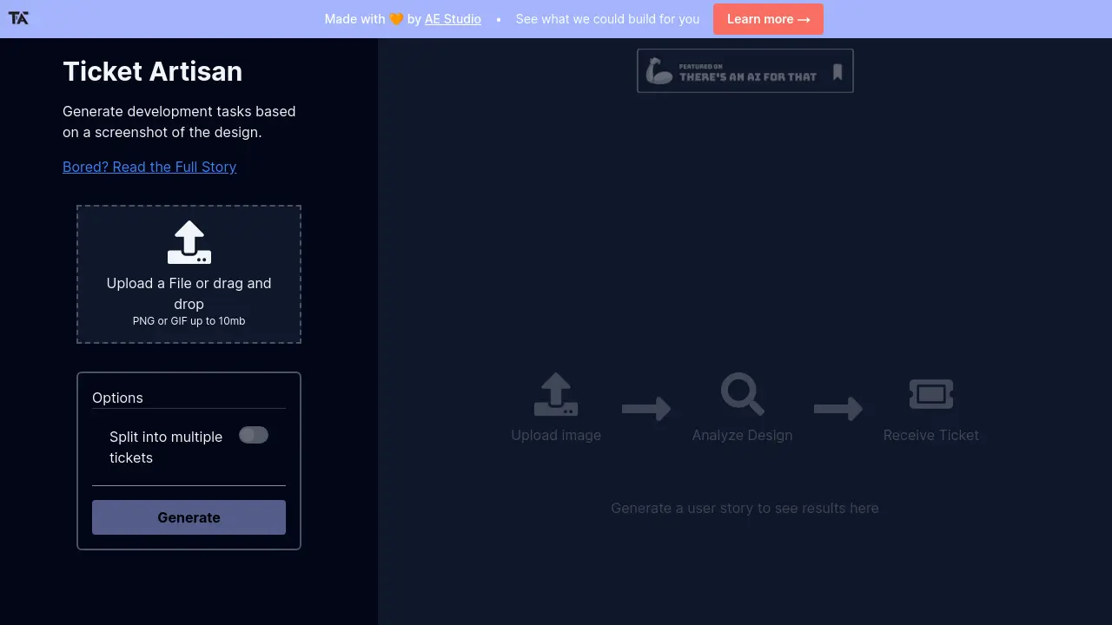This screenshot has height=625, width=1112.
Task: Click the upload arrow icon in the dropzone
Action: tap(189, 243)
